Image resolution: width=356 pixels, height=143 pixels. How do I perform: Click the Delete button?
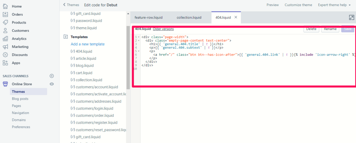coord(311,29)
